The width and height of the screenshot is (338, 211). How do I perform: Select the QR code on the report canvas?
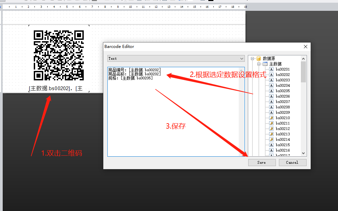coord(59,55)
